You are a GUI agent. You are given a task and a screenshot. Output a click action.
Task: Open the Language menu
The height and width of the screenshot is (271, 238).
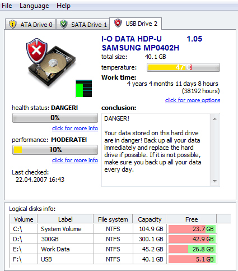[x=34, y=6]
